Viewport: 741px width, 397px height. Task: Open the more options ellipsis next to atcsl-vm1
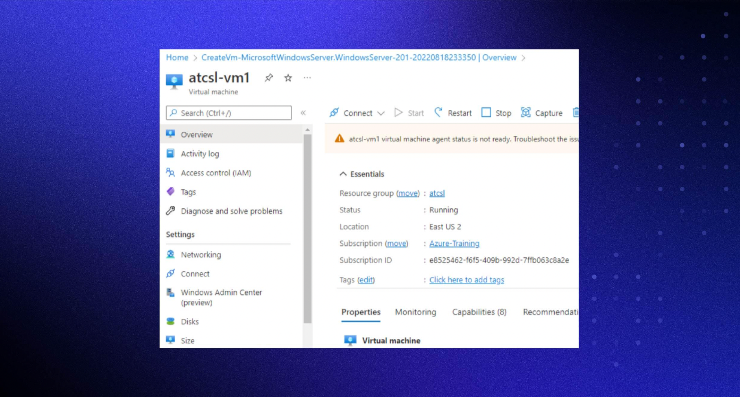[x=307, y=78]
